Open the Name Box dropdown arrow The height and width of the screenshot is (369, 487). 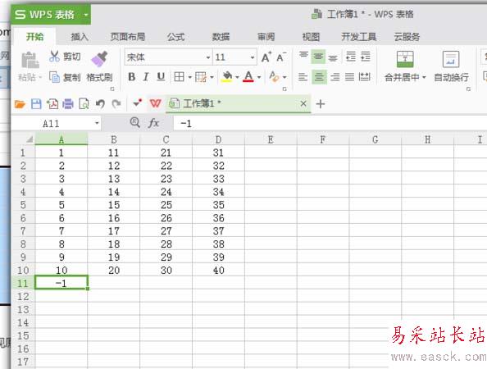click(x=97, y=123)
